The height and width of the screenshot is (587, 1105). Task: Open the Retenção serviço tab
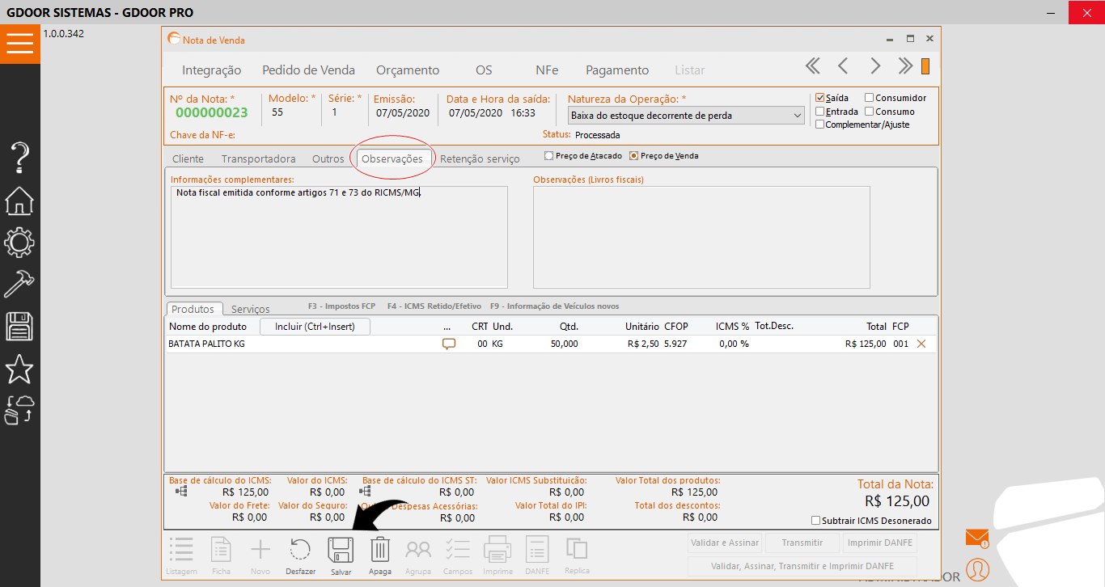(x=480, y=158)
